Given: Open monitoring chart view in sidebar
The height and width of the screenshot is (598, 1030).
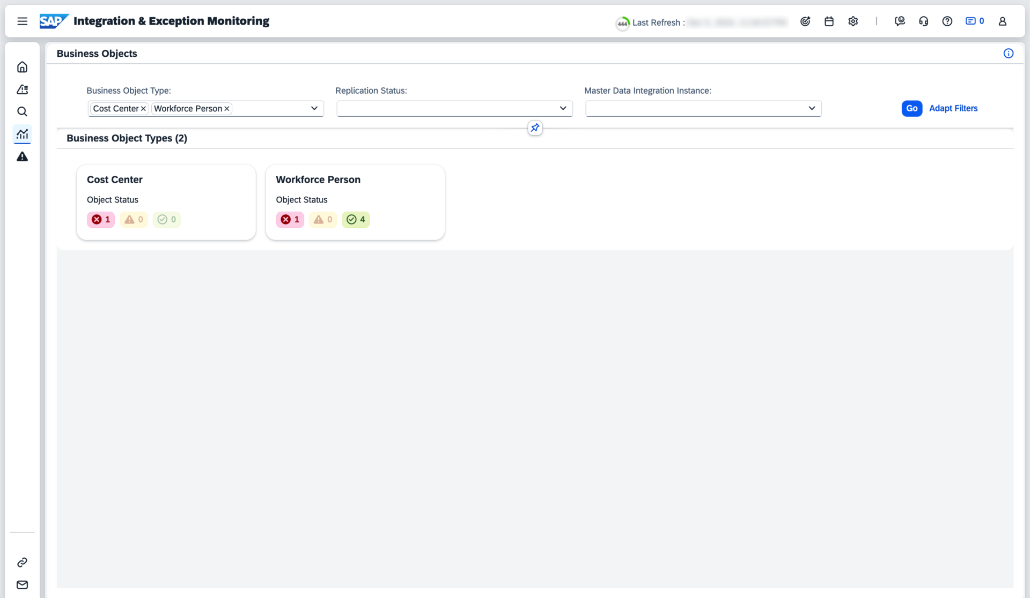Looking at the screenshot, I should pos(22,134).
